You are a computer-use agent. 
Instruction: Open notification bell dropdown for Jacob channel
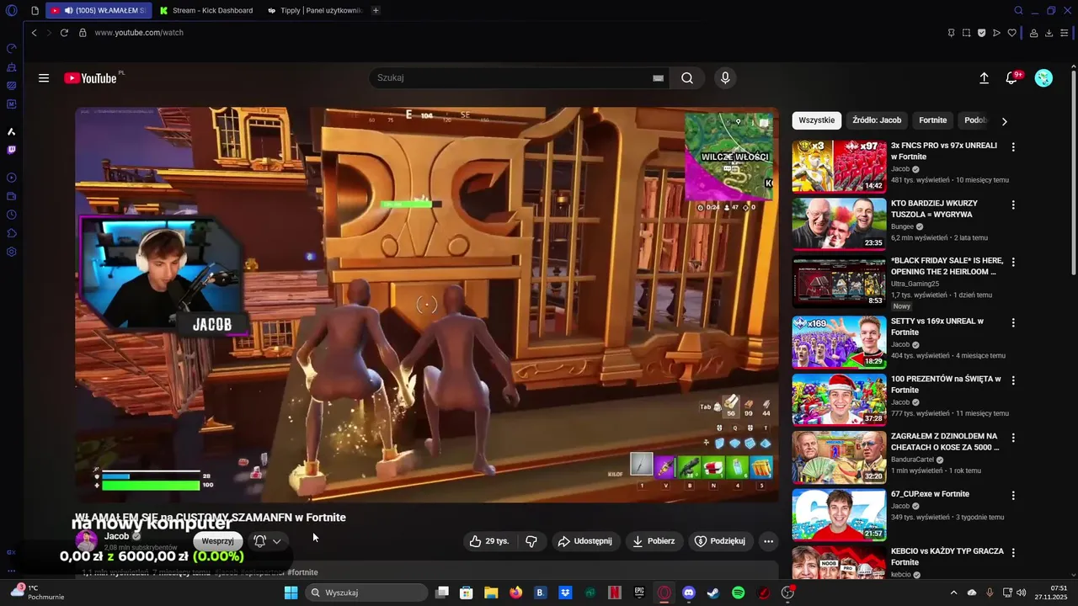click(x=268, y=541)
